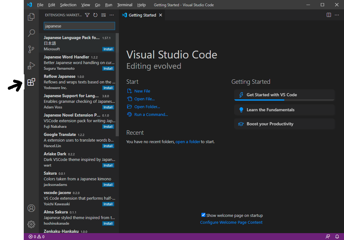Click the VS Code logo in title bar
This screenshot has height=240, width=344.
(29, 5)
